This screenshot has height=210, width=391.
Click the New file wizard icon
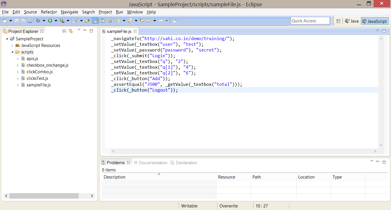[5, 21]
